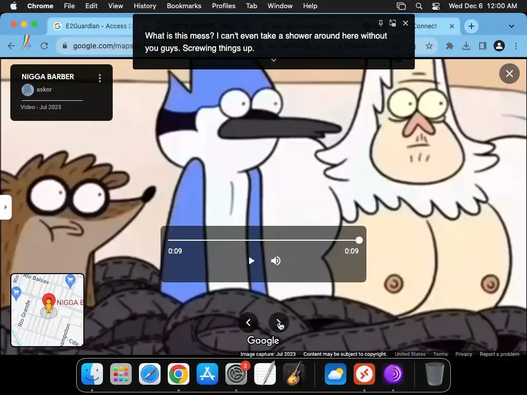Expand the live caption box
The height and width of the screenshot is (395, 527).
click(x=274, y=60)
